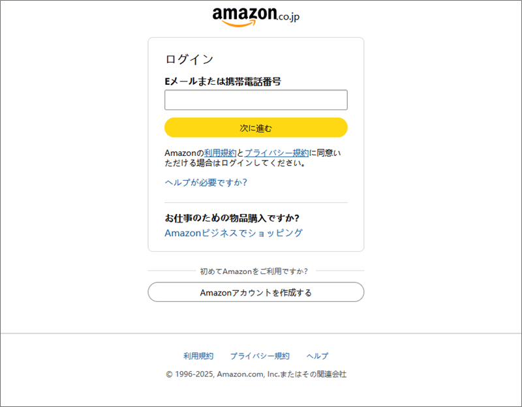Open the Amazonビジネスでショッピング link
Screen dimensions: 522x407
point(234,233)
